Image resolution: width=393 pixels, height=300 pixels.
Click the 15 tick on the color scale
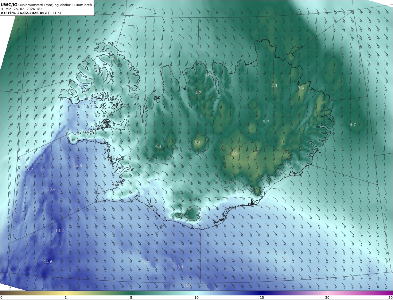tap(262, 298)
